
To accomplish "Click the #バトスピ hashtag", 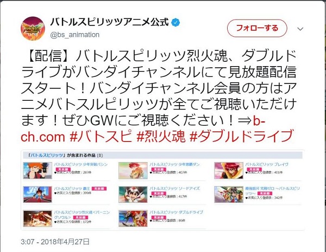I will (101, 136).
